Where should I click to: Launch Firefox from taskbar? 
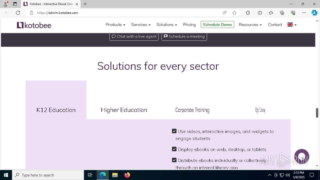point(127,175)
